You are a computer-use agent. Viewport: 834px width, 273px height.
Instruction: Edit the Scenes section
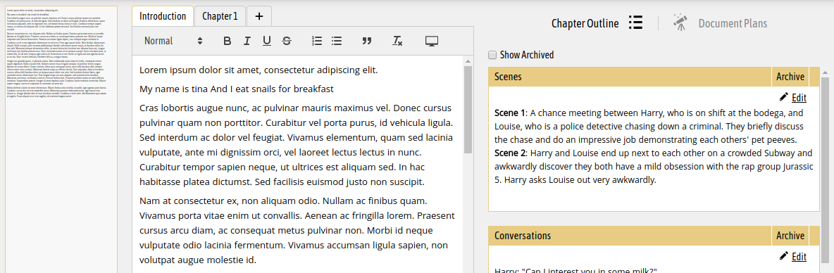pos(799,97)
